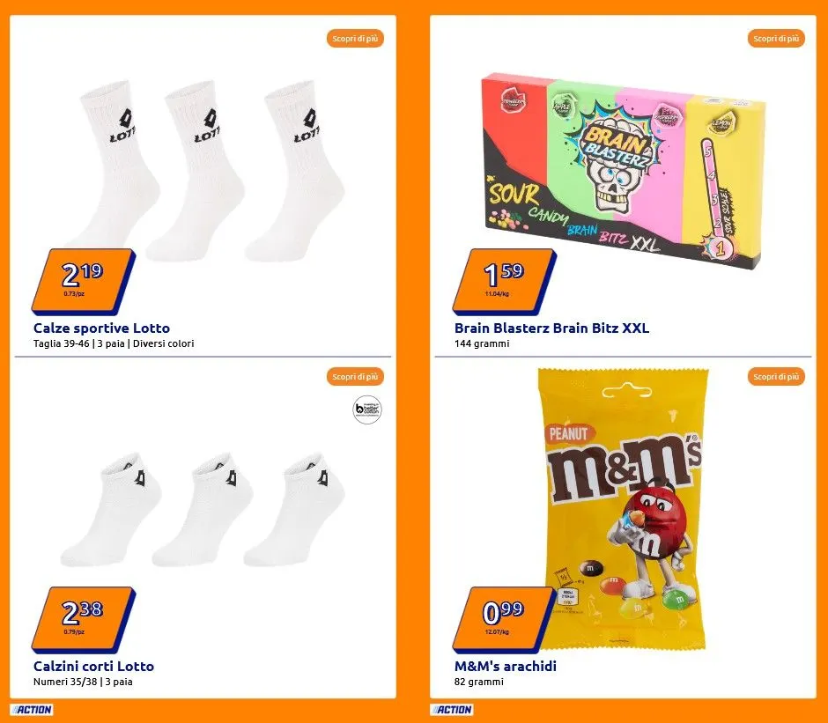
Task: Open the M&M's arachidi title link
Action: click(506, 666)
